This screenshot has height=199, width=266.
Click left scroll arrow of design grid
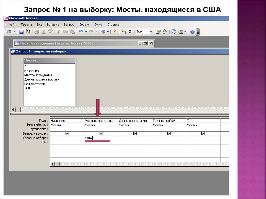pyautogui.click(x=52, y=164)
